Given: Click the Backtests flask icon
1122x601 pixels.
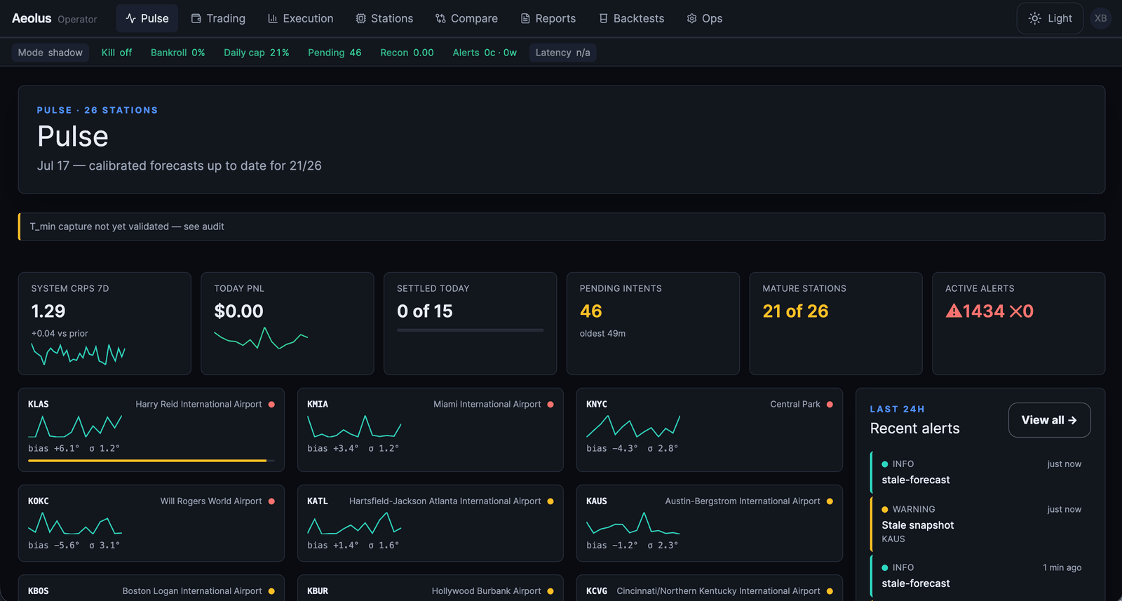Looking at the screenshot, I should pyautogui.click(x=603, y=18).
